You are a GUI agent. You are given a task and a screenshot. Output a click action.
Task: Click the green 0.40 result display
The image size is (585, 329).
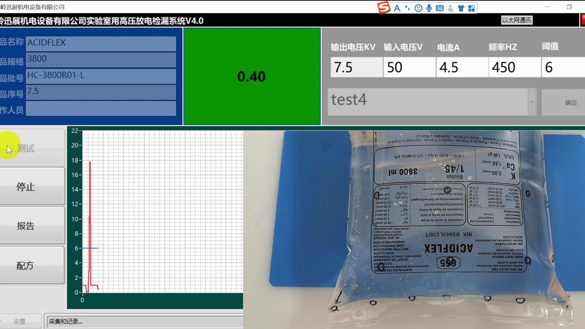[x=252, y=76]
